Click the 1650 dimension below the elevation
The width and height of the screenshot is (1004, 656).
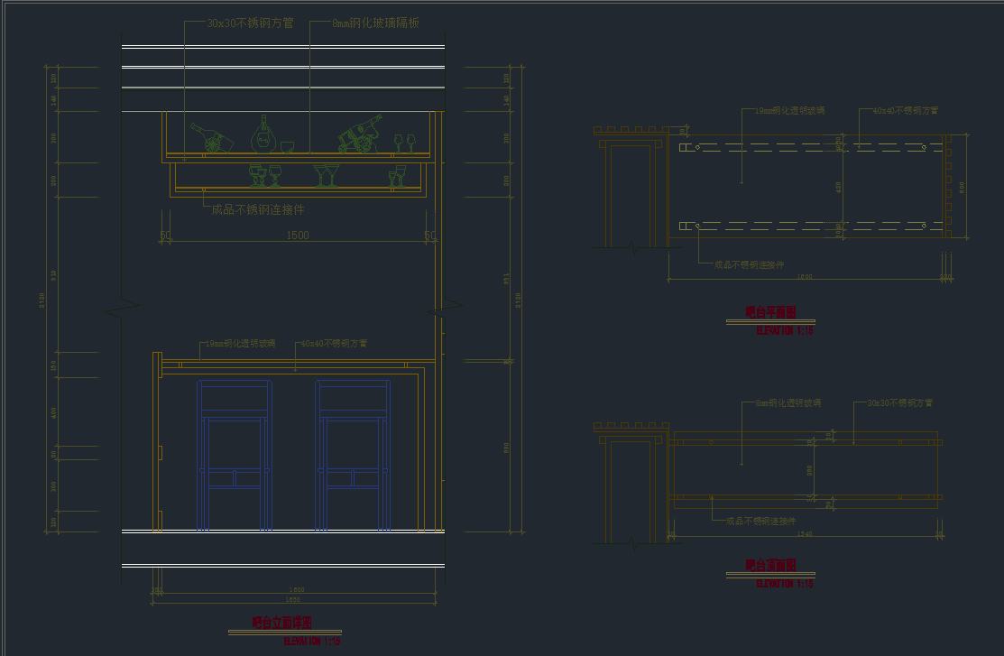[x=292, y=600]
